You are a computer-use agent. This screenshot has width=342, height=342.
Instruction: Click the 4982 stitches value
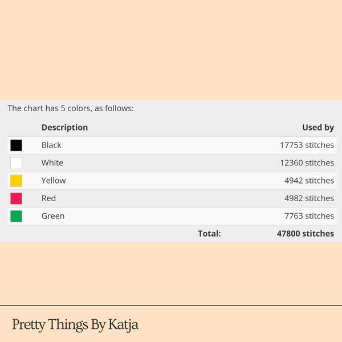pos(309,198)
